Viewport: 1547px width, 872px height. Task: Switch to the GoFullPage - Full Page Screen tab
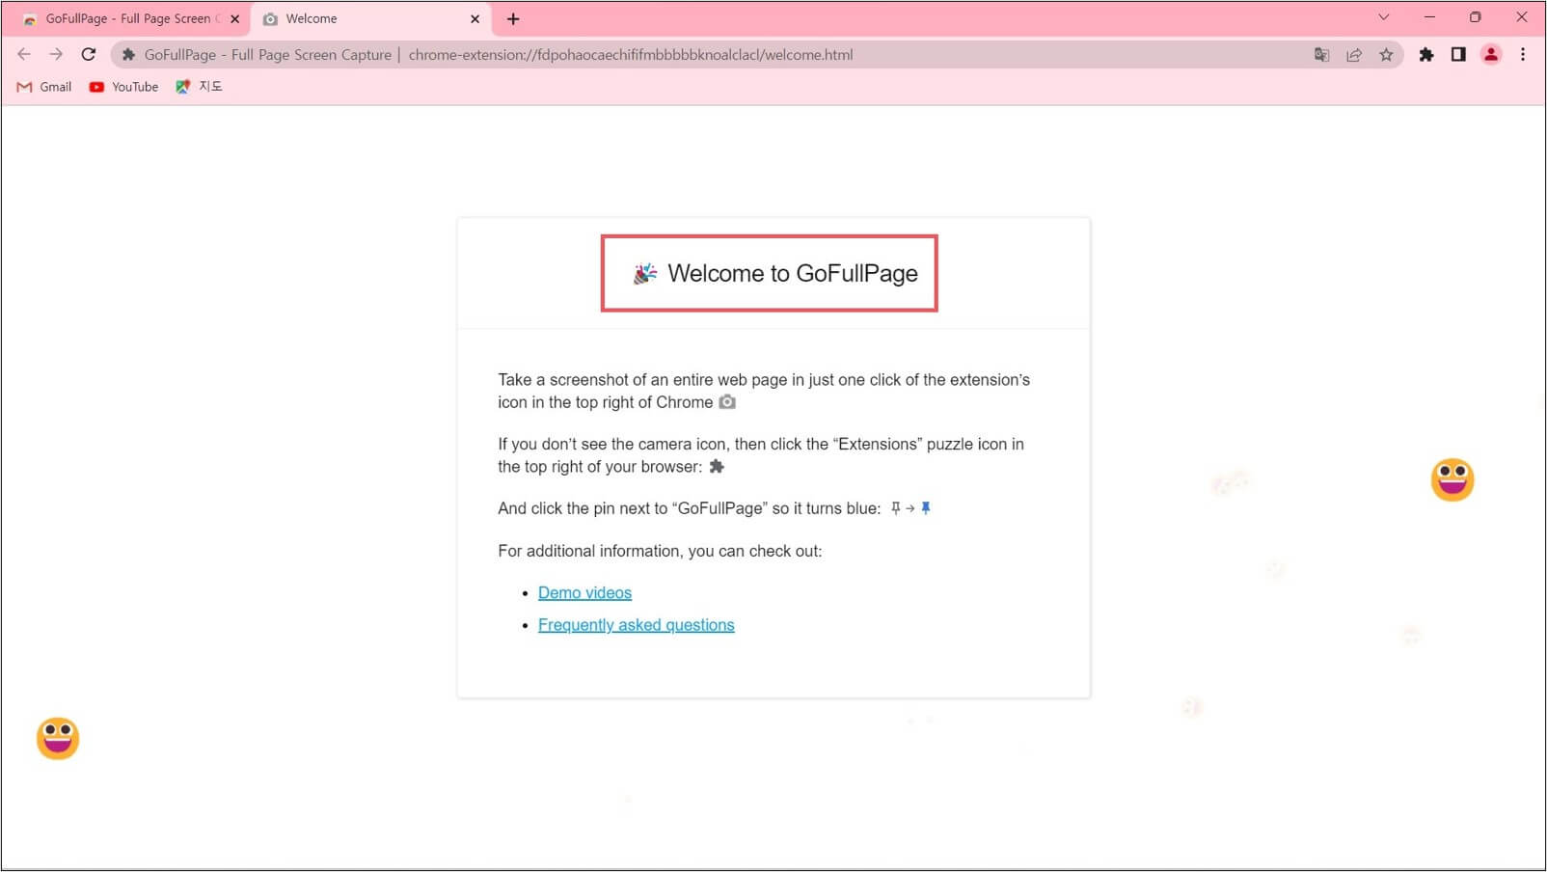[x=131, y=19]
